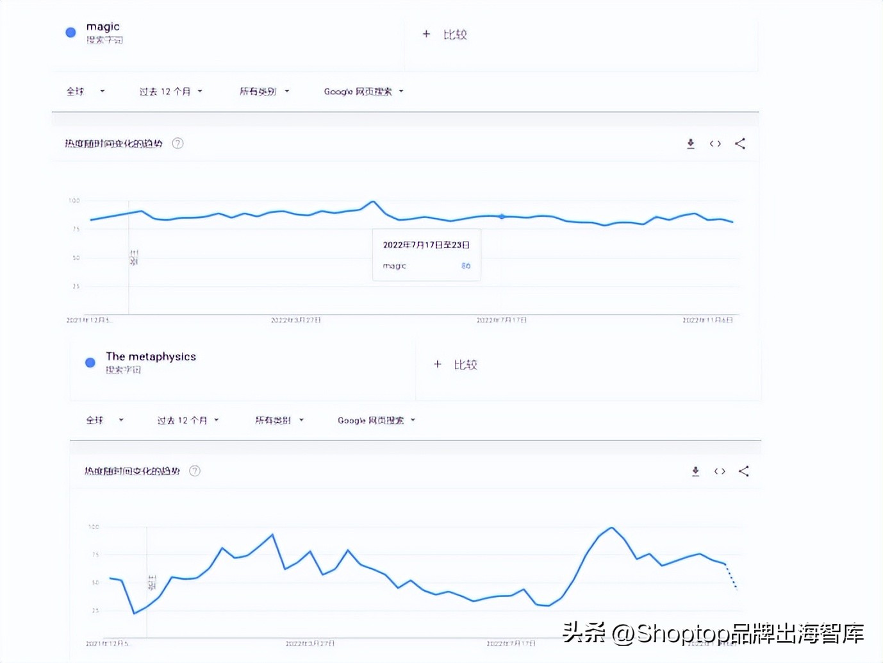Open help tooltip for 热度随时间变化的趋势
Image resolution: width=883 pixels, height=663 pixels.
pyautogui.click(x=177, y=143)
